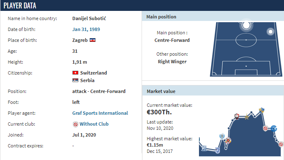Select the Right Winger marker on the pitch
Viewport: 284px width, 160px height.
271,32
